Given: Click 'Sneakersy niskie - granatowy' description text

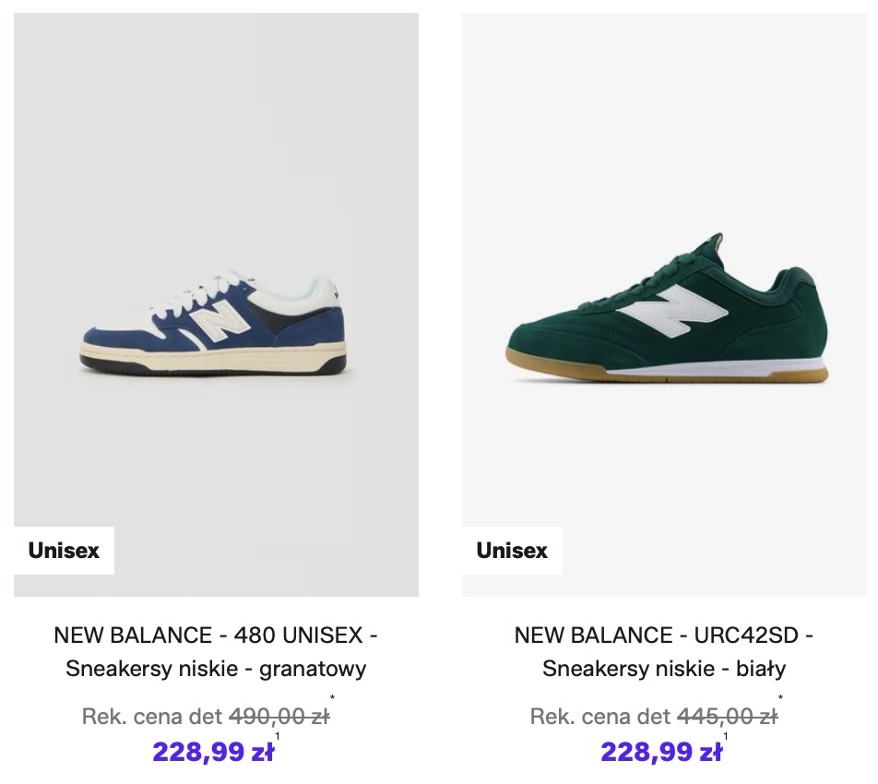Looking at the screenshot, I should coord(216,669).
